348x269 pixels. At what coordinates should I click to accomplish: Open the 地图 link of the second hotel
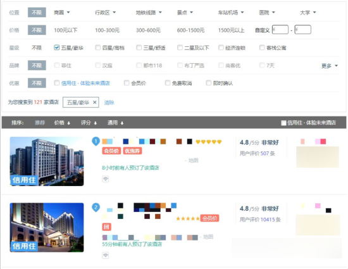coord(208,237)
